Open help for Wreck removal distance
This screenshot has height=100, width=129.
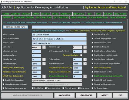[x=85, y=64]
